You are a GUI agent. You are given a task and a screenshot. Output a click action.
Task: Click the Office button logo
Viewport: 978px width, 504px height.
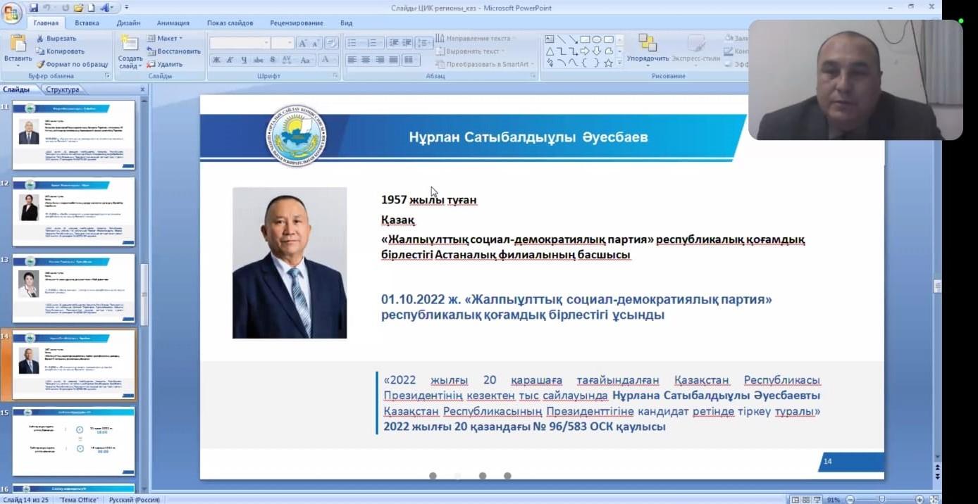pyautogui.click(x=11, y=12)
